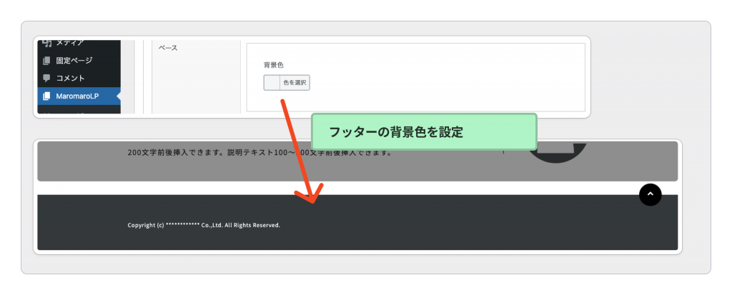
Task: Click the 色を選択 button
Action: click(x=295, y=83)
